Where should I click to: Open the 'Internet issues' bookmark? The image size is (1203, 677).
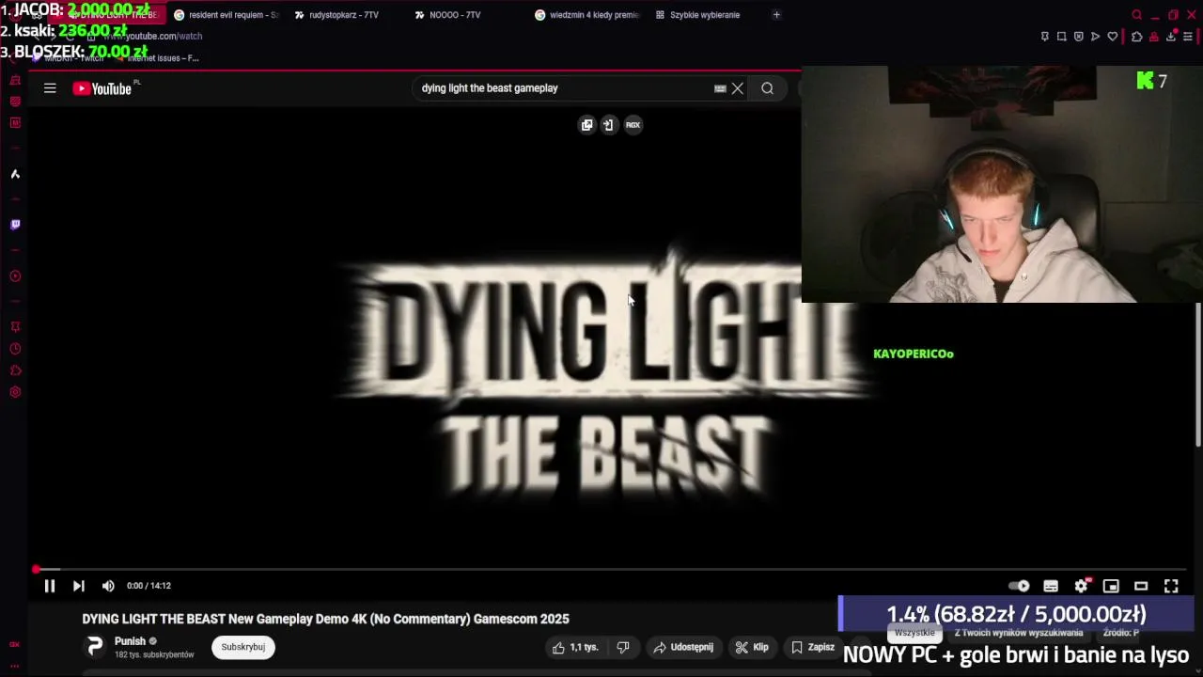click(x=156, y=58)
